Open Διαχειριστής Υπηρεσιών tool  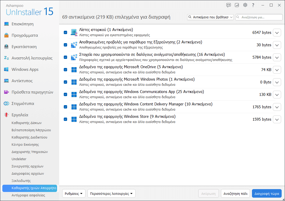(x=30, y=152)
